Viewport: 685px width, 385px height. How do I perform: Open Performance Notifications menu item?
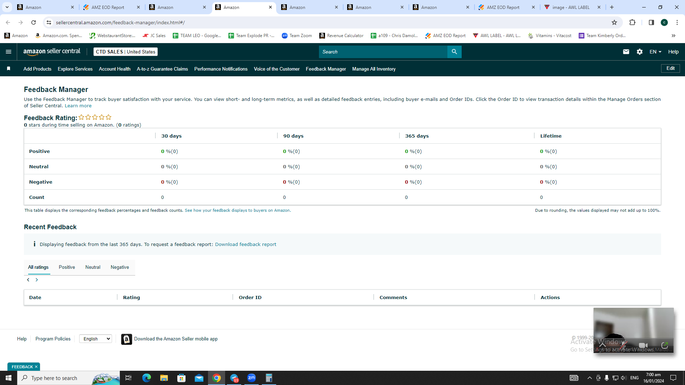pos(221,69)
